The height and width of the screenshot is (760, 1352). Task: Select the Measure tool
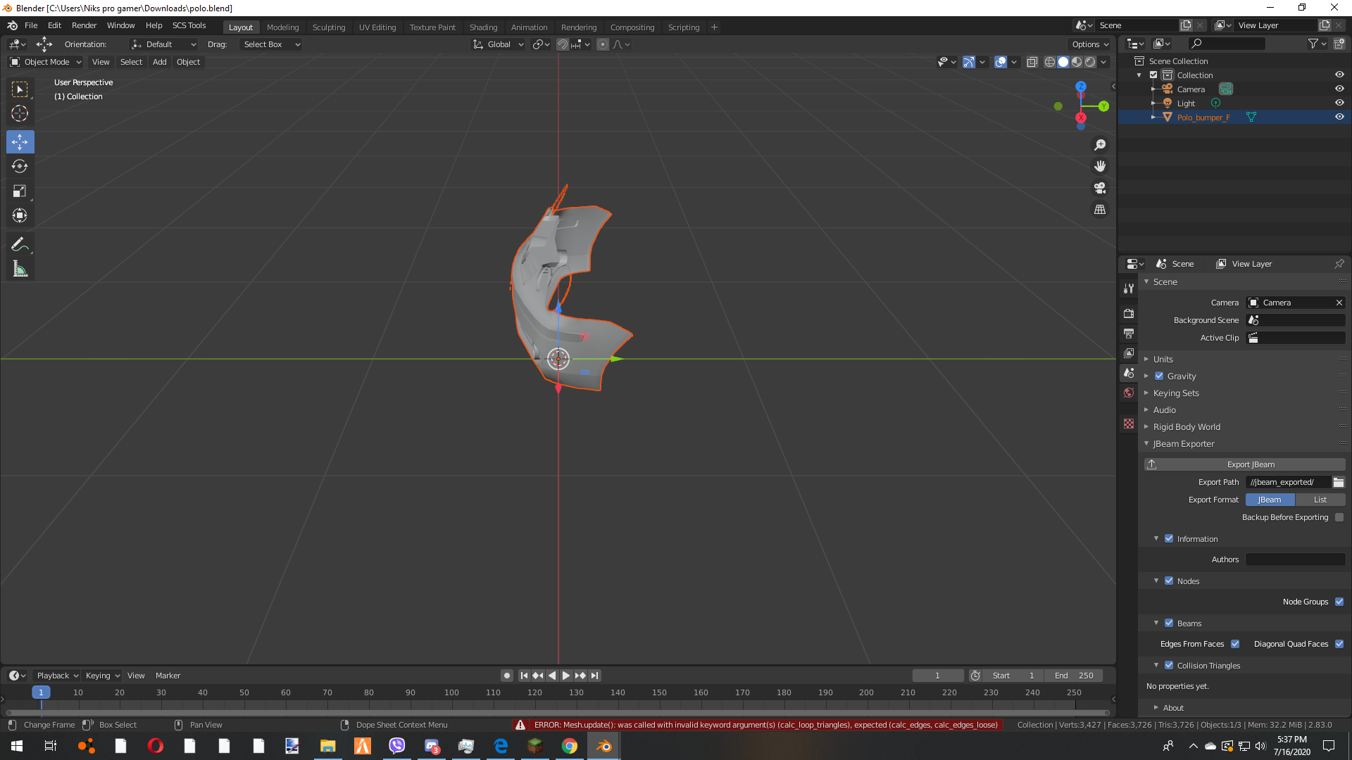click(x=20, y=270)
